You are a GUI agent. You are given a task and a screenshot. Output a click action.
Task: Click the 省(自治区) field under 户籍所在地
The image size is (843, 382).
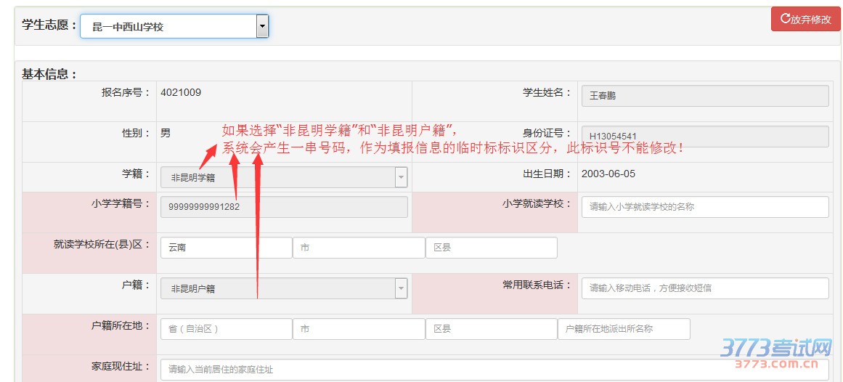226,329
